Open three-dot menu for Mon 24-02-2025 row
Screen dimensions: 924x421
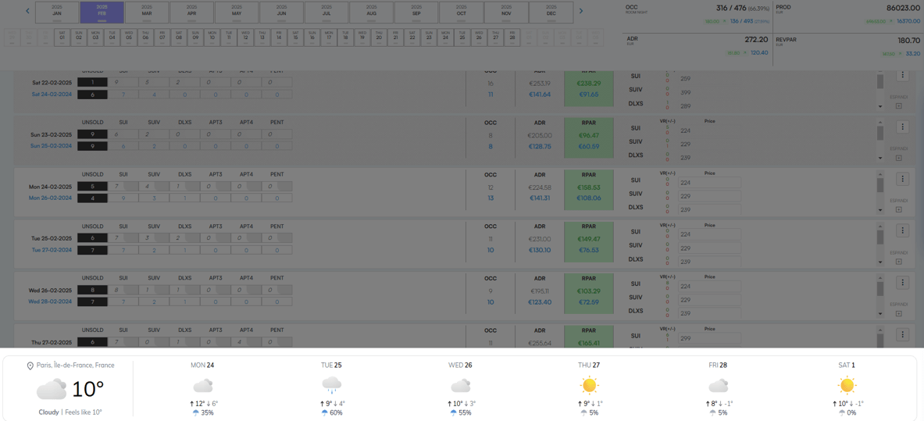tap(902, 179)
